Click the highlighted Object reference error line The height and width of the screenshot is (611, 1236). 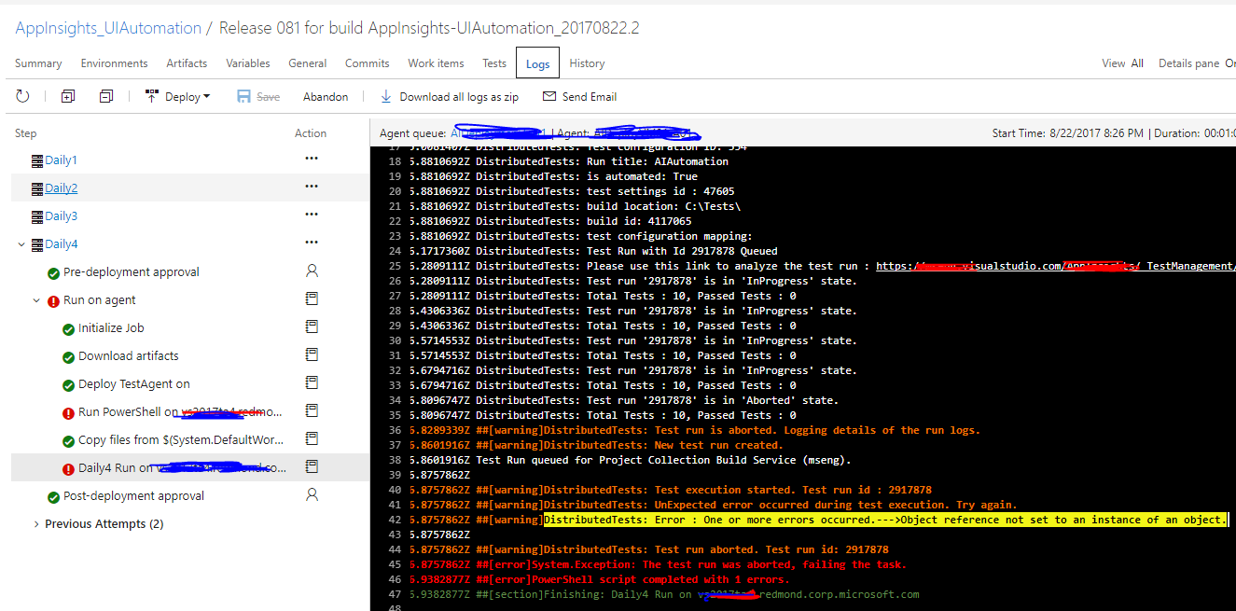pos(886,520)
